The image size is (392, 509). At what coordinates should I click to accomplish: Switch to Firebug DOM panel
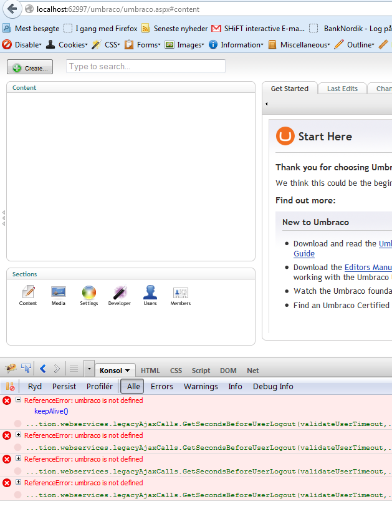click(x=228, y=371)
